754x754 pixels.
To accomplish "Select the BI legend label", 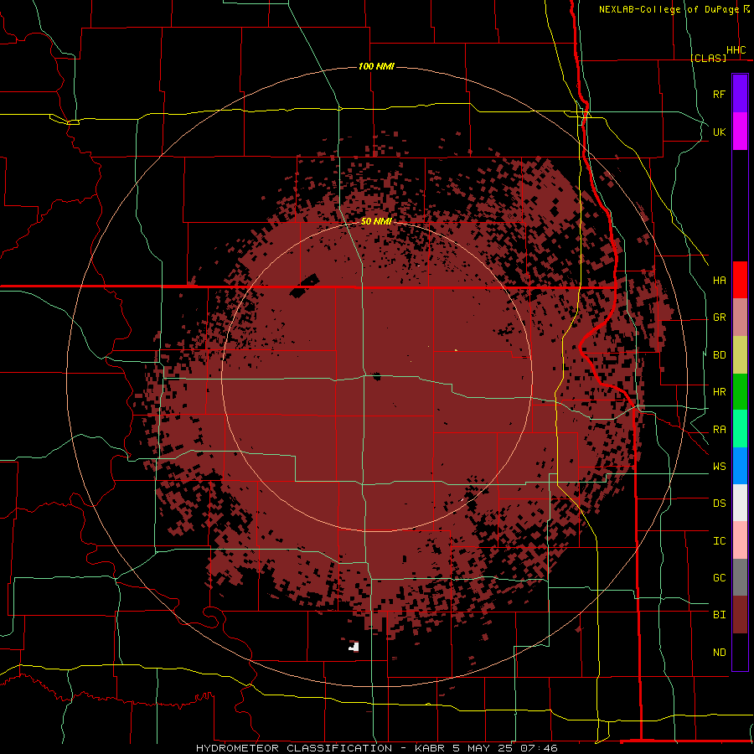I will 719,615.
